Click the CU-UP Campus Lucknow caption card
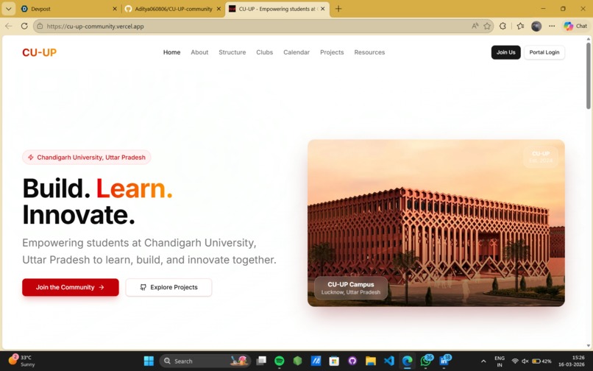593x371 pixels. [x=351, y=288]
